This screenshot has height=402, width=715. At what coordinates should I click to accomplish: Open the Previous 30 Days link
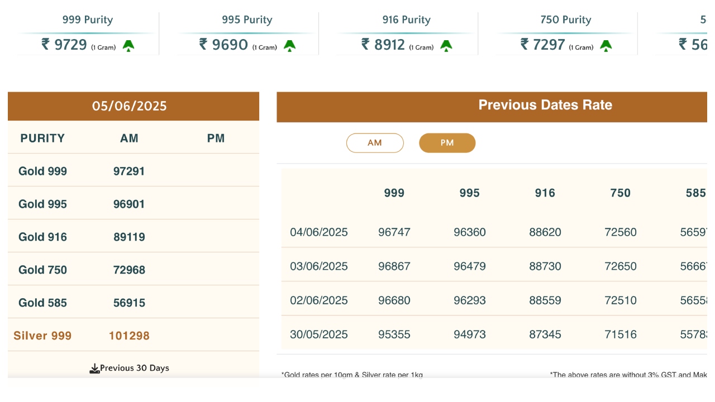(133, 368)
